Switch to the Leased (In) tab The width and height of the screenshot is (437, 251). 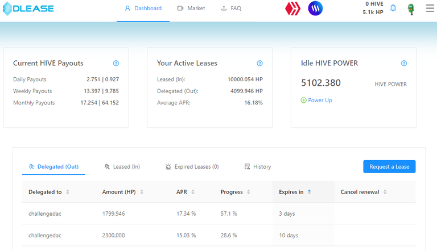[122, 167]
